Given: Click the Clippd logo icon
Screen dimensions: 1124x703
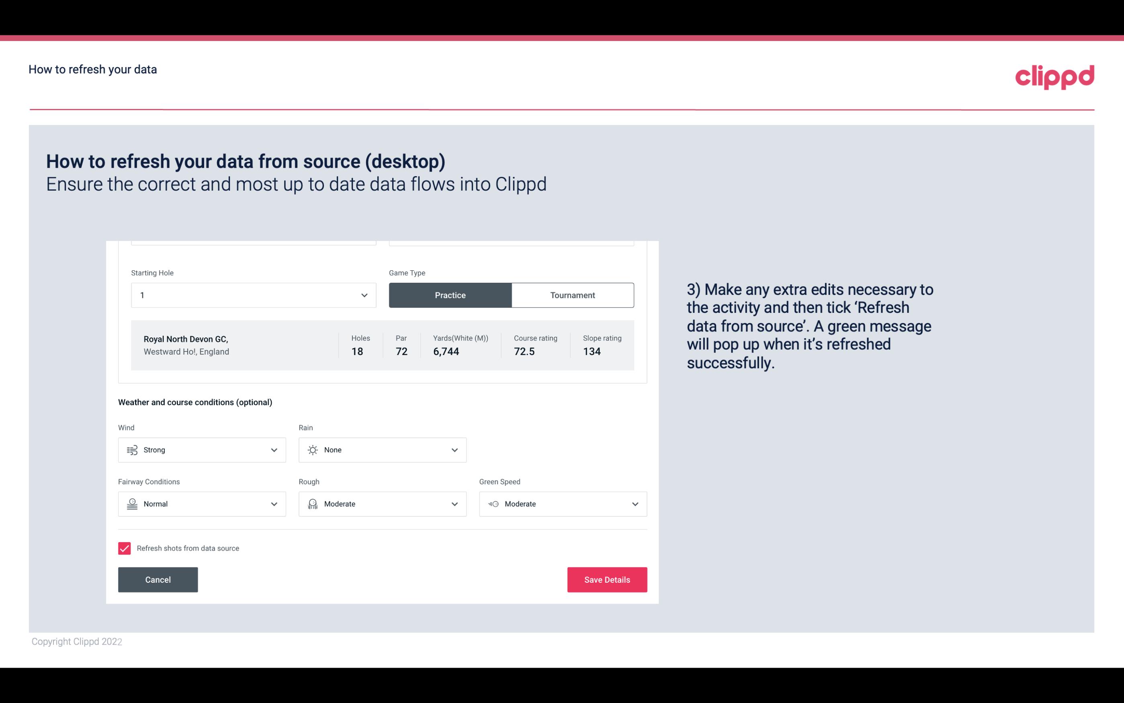Looking at the screenshot, I should pyautogui.click(x=1056, y=76).
